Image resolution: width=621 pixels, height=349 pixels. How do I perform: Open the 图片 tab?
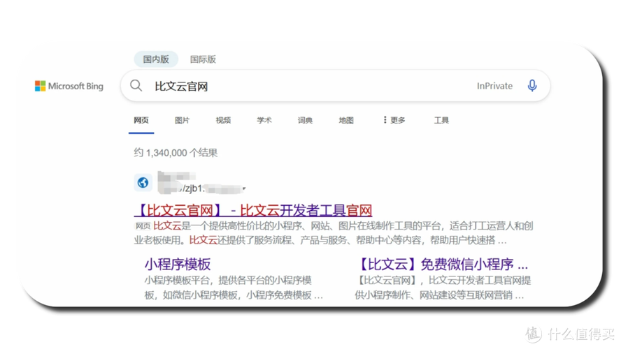183,120
